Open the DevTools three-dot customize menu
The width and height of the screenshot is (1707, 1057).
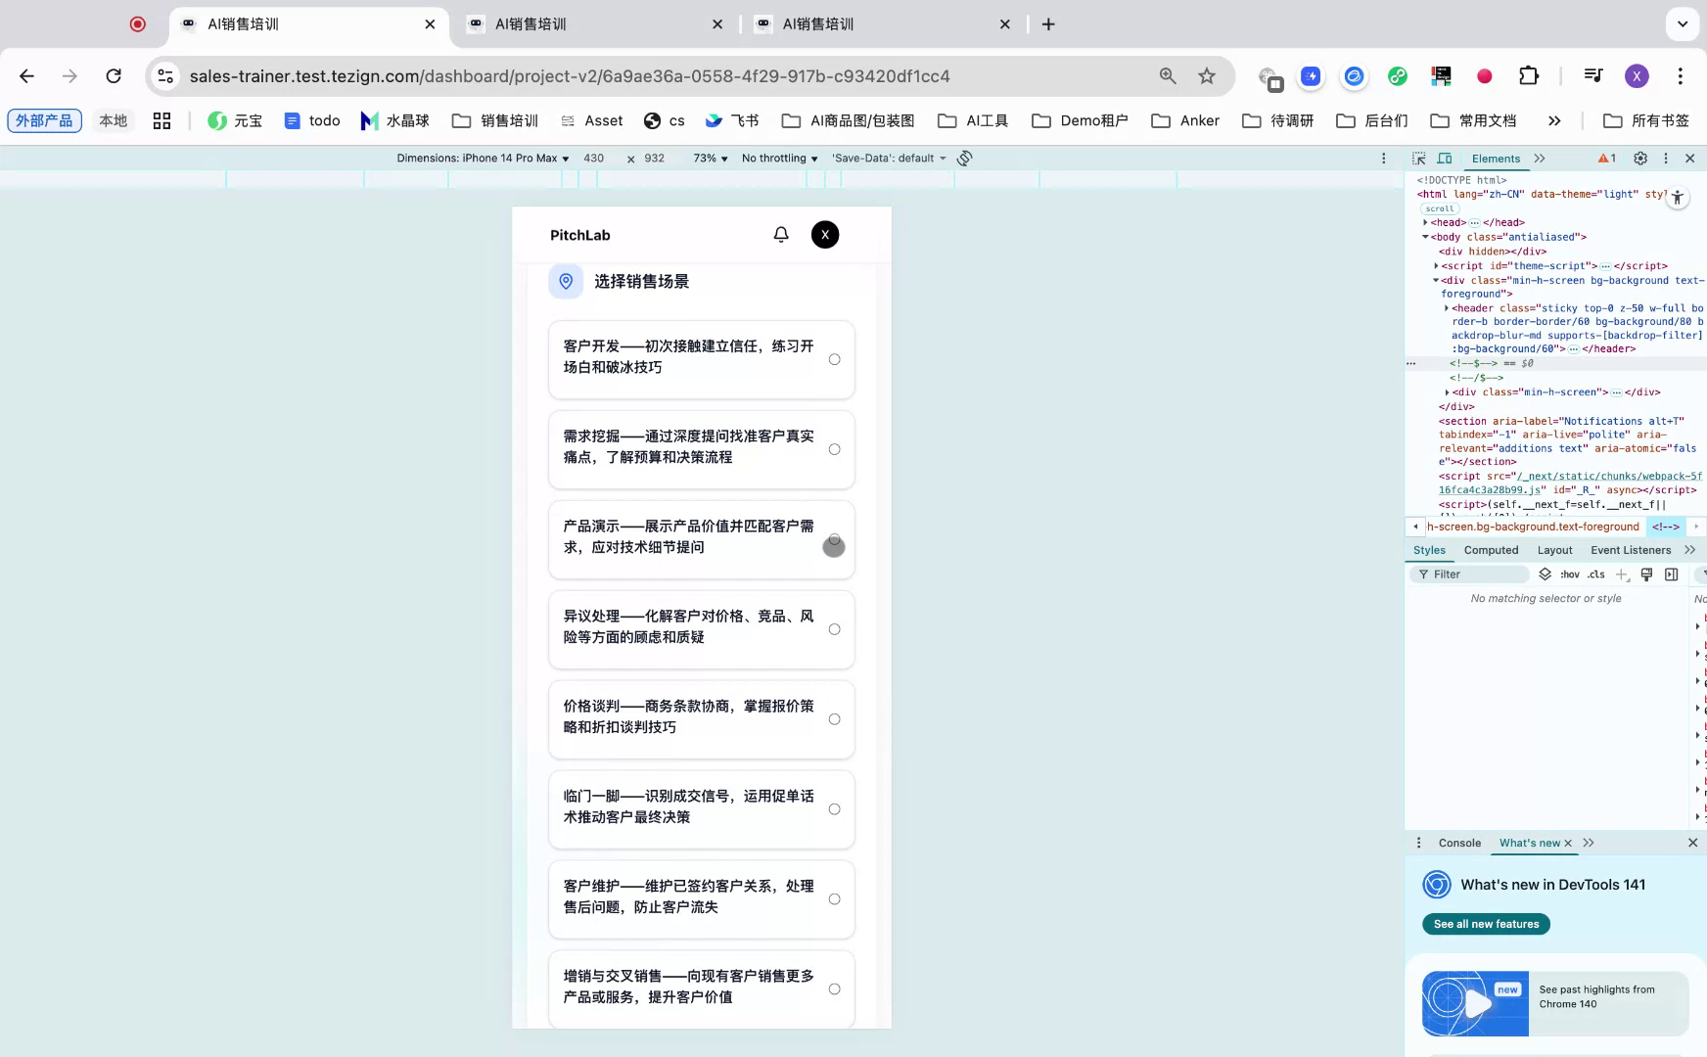pos(1665,158)
